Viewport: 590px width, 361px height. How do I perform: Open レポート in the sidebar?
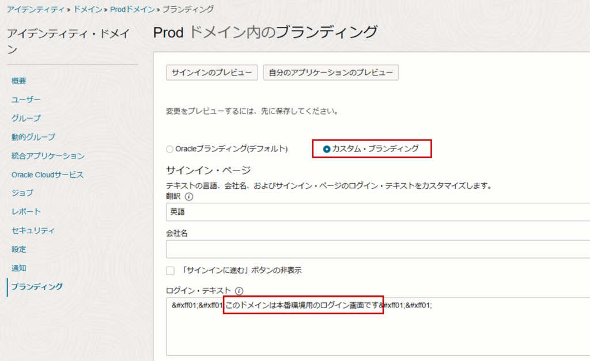[26, 212]
